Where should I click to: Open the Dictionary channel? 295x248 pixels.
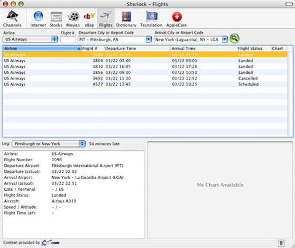click(x=126, y=19)
